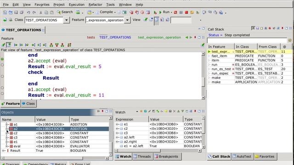Open the Watch panel dropdown arrow

137,112
